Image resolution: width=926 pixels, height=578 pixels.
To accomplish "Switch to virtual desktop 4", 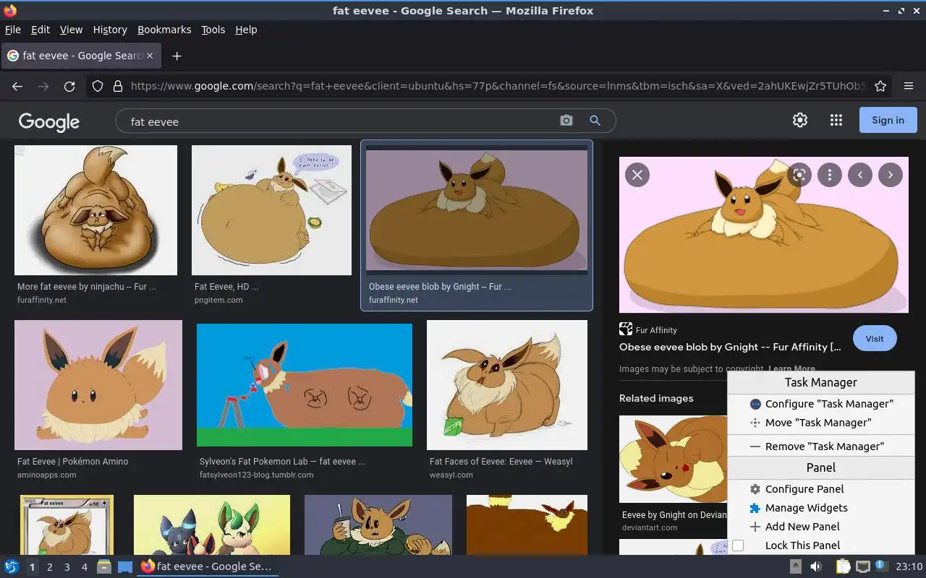I will (84, 567).
